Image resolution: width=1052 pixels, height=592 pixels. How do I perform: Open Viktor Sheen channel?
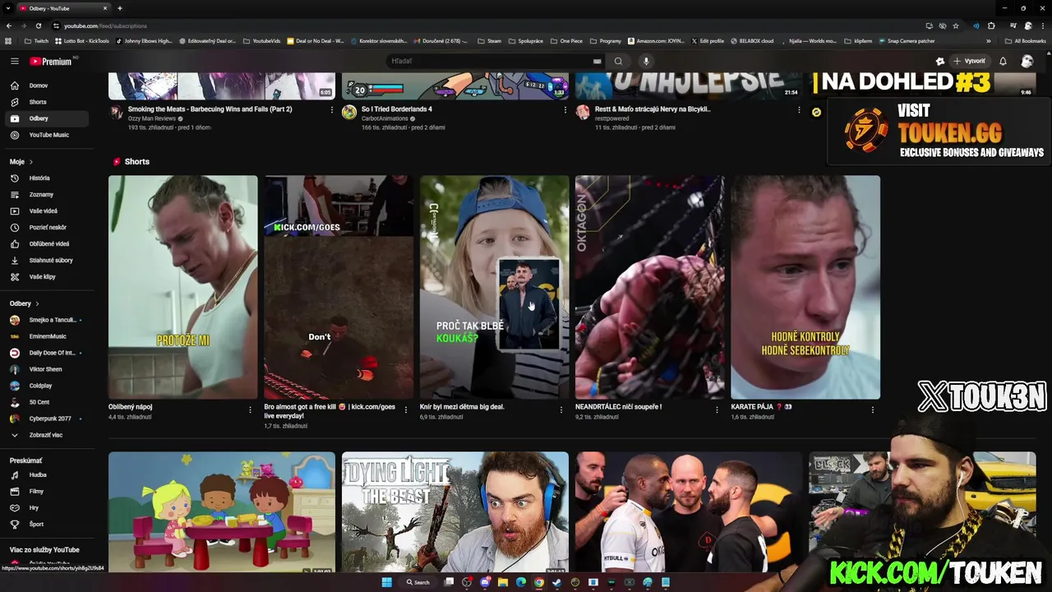47,369
